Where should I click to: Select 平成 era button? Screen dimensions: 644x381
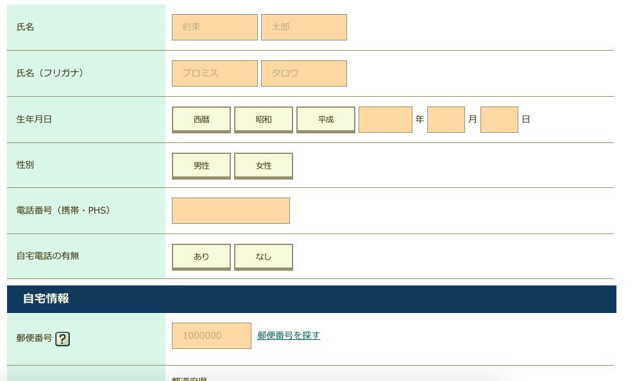coord(326,119)
